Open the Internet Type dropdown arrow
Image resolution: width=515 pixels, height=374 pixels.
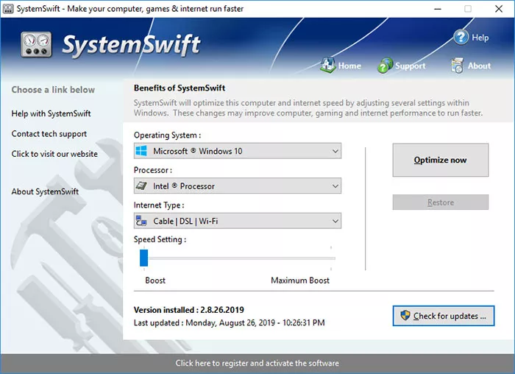(x=335, y=221)
